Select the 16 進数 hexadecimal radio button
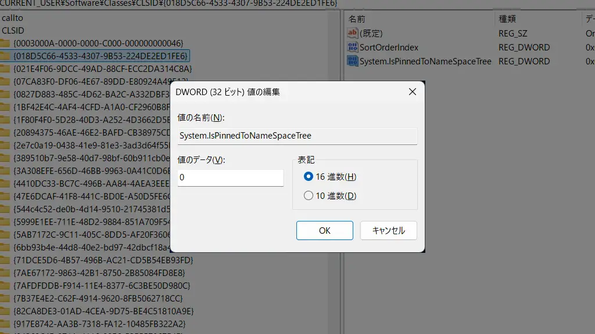 [x=309, y=177]
